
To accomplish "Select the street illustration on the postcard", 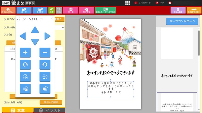I will click(111, 43).
